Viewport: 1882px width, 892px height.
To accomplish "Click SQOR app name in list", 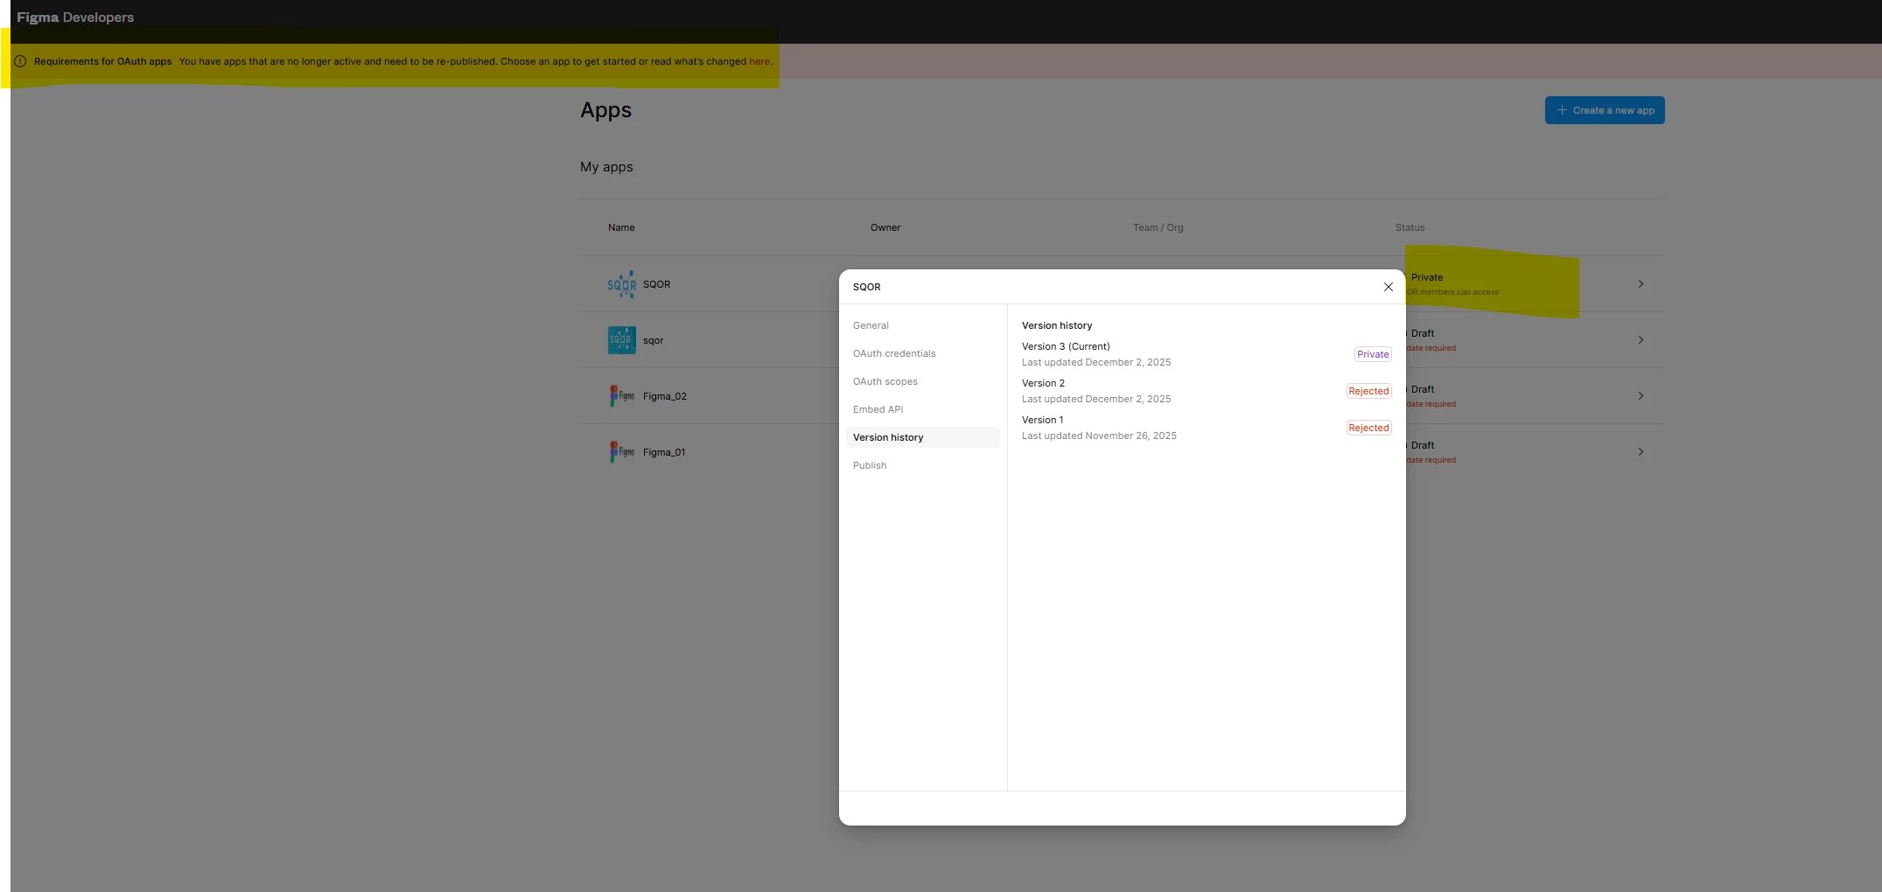I will [x=656, y=284].
